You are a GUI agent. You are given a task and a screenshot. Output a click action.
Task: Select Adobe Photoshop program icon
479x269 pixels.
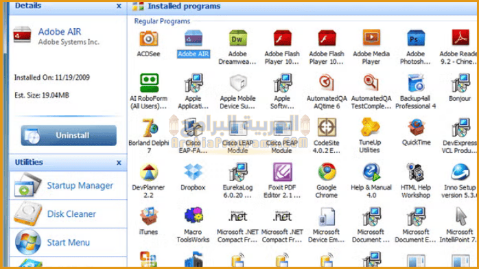coord(416,38)
